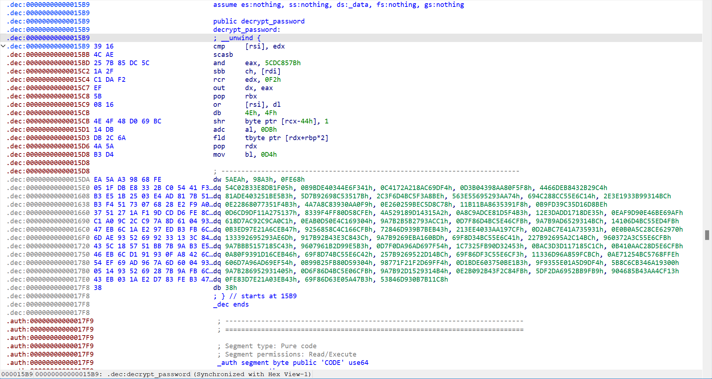Click the out dx, eax mnemonic
The image size is (712, 379).
click(219, 88)
